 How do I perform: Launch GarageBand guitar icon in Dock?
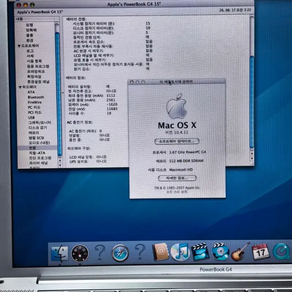point(241,251)
